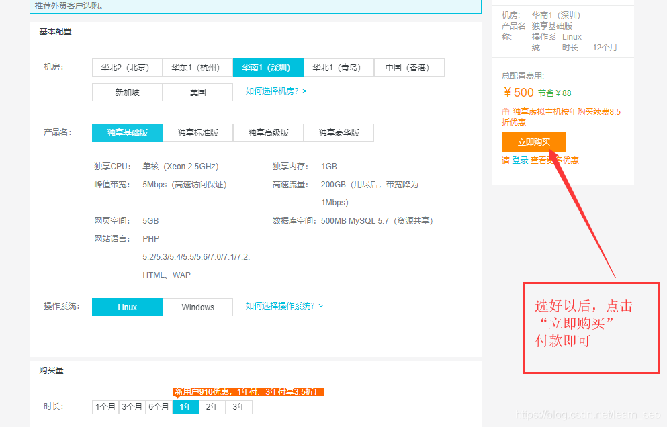Select the 华北2（北京）data center
Screen dimensions: 667x427
tap(127, 68)
